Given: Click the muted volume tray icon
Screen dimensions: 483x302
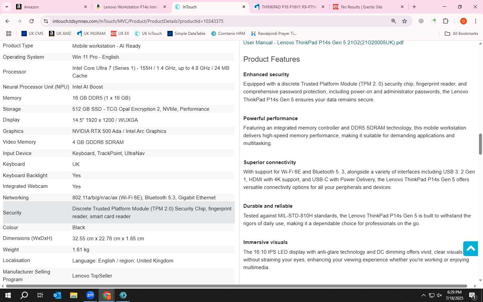Looking at the screenshot, I should (x=439, y=295).
